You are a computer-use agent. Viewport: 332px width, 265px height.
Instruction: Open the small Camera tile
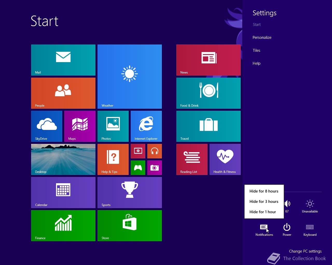[x=155, y=168]
